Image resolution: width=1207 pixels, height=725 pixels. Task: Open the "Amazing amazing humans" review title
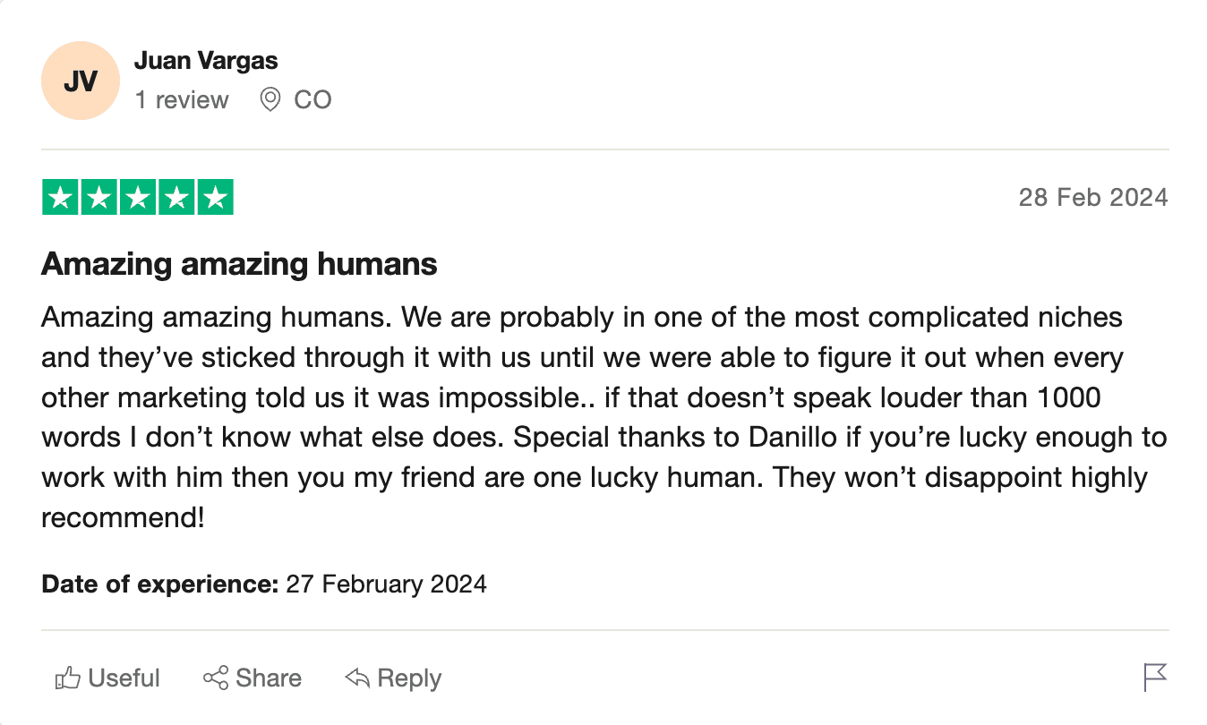coord(239,264)
